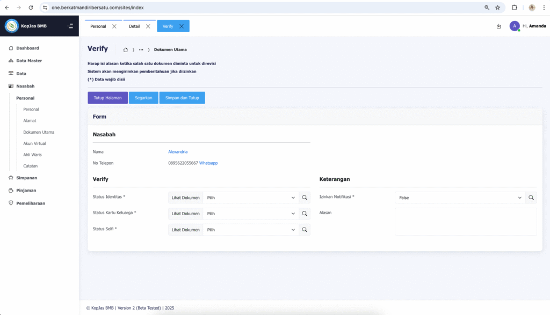Switch to the Personal tab
Viewport: 550px width, 315px height.
[98, 26]
